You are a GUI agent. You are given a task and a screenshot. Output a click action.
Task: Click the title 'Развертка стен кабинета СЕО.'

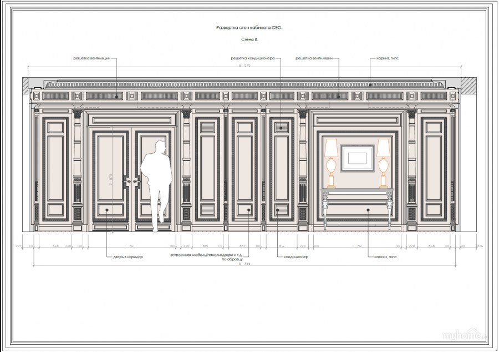click(249, 27)
